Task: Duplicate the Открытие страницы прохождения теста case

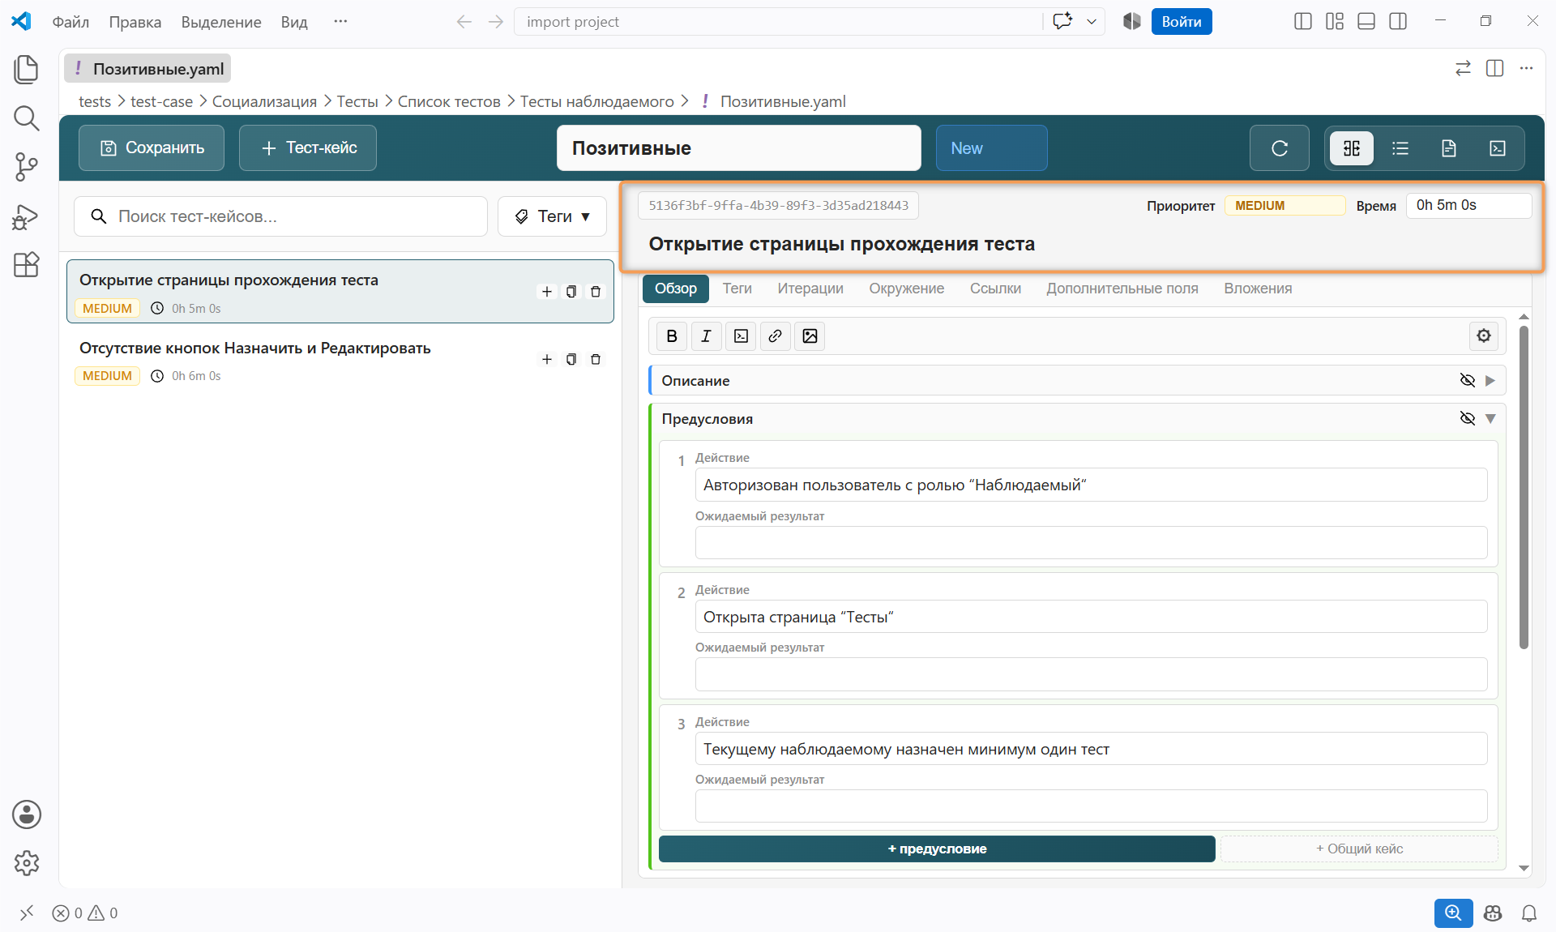Action: (x=571, y=292)
